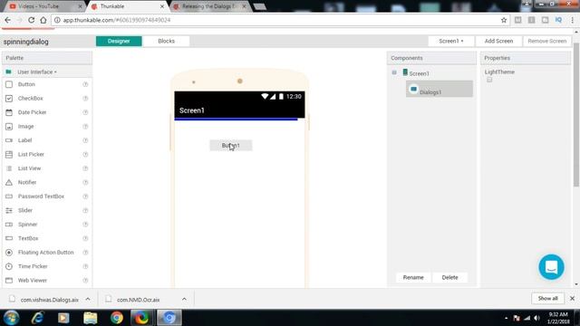This screenshot has height=326, width=580.
Task: Open Firefox from taskbar
Action: [x=141, y=318]
